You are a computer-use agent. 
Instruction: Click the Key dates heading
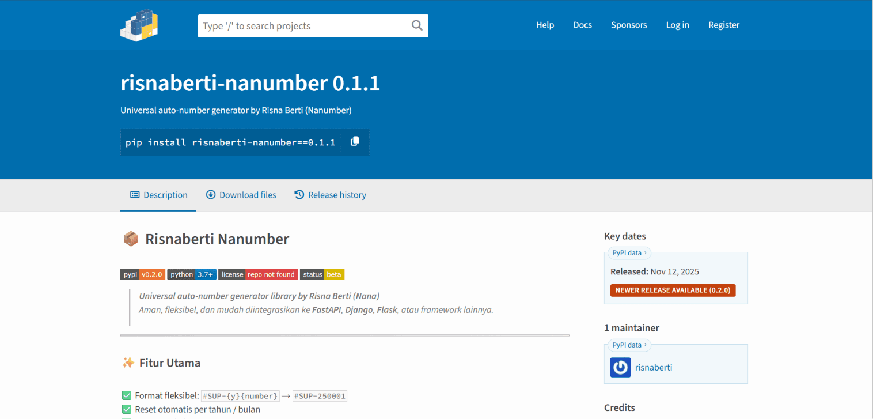[x=625, y=236]
